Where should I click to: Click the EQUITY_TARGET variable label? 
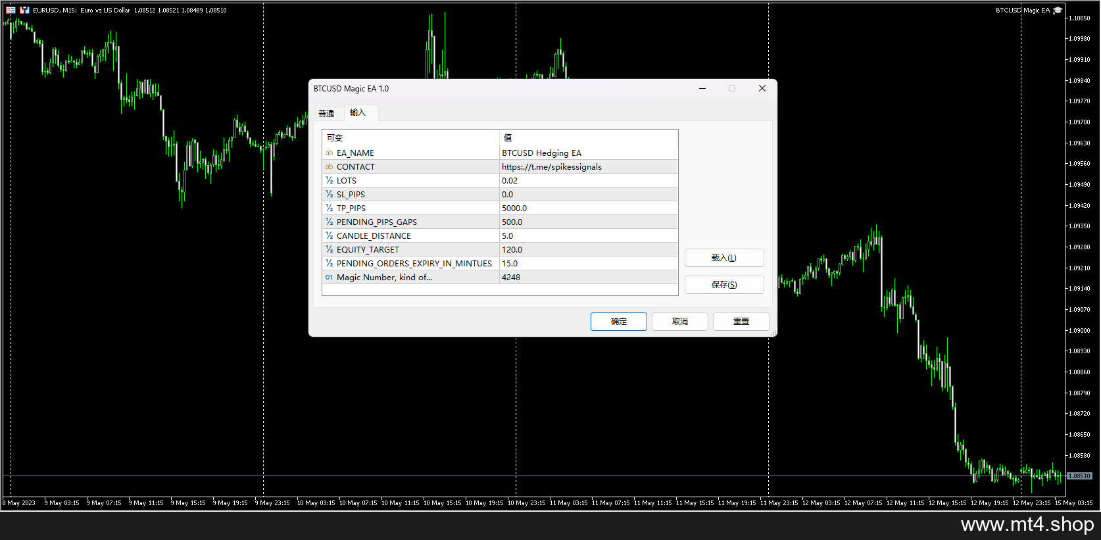pyautogui.click(x=368, y=250)
